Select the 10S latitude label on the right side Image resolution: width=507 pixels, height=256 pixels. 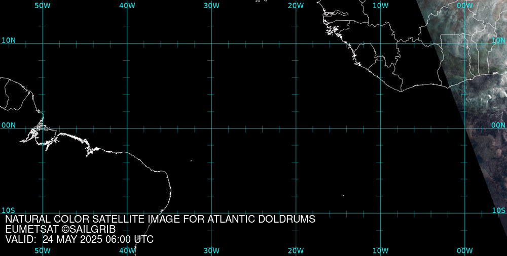click(x=498, y=210)
